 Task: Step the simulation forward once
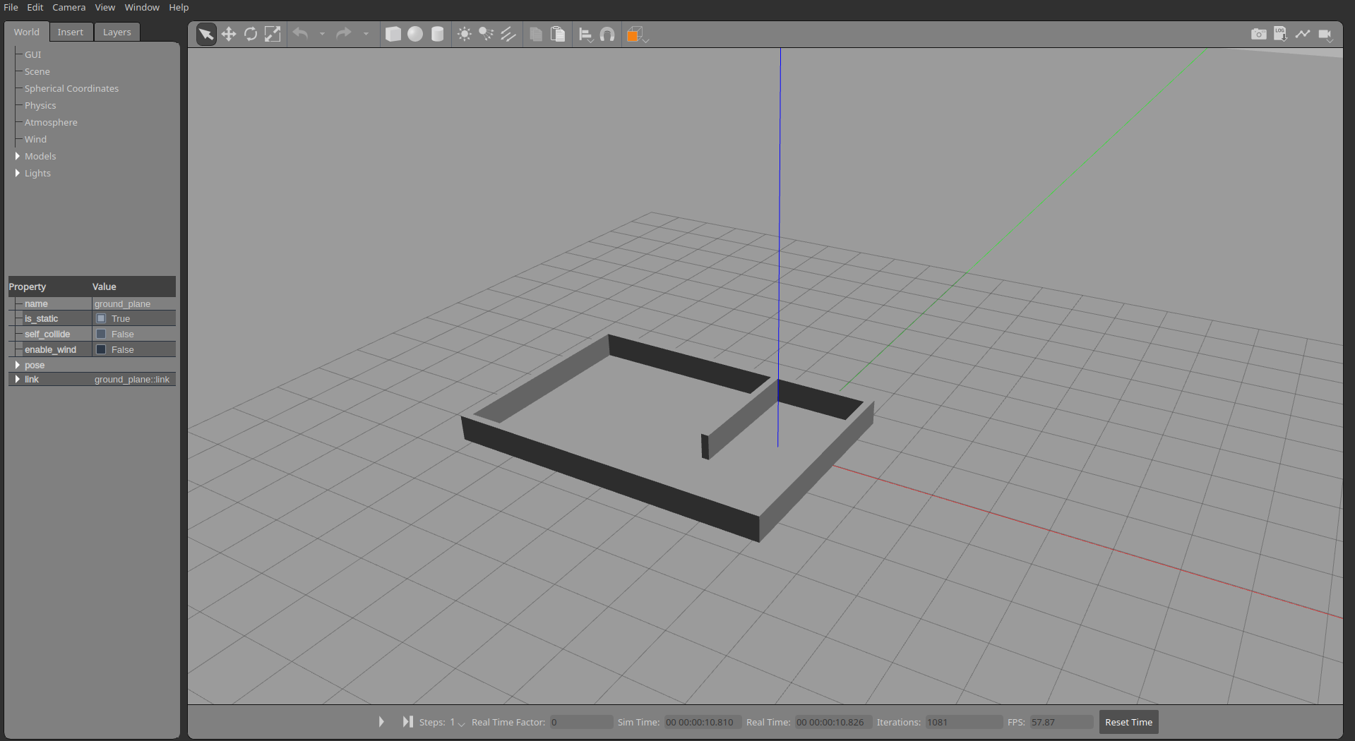(407, 721)
